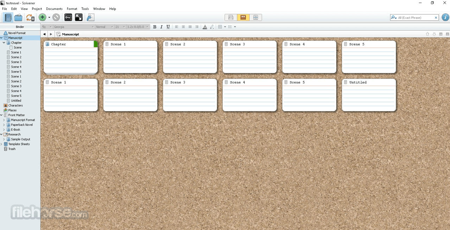Toggle the Binder sidebar toolbar icon

(7, 17)
